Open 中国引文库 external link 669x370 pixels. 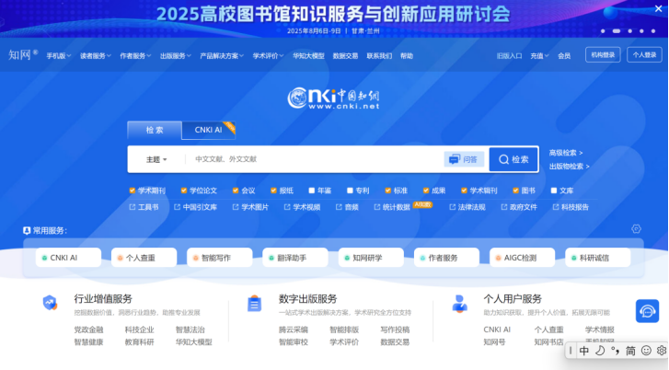pos(195,207)
